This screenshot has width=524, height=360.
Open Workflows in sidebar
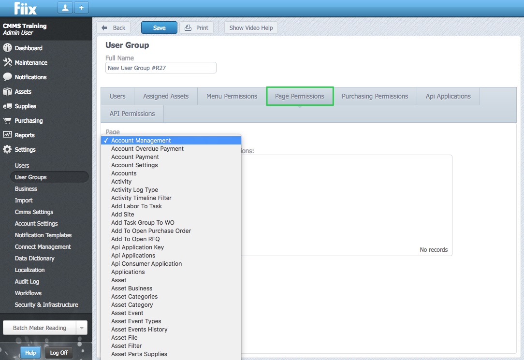[28, 293]
